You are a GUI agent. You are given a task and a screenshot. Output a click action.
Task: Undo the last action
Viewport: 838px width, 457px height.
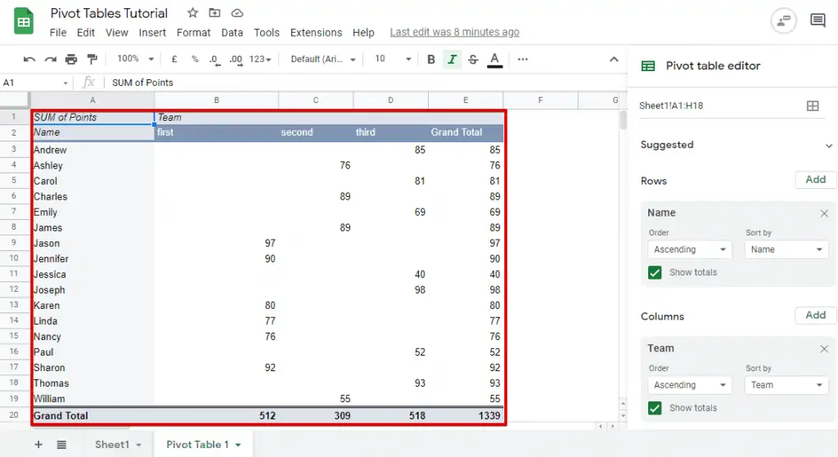coord(29,59)
